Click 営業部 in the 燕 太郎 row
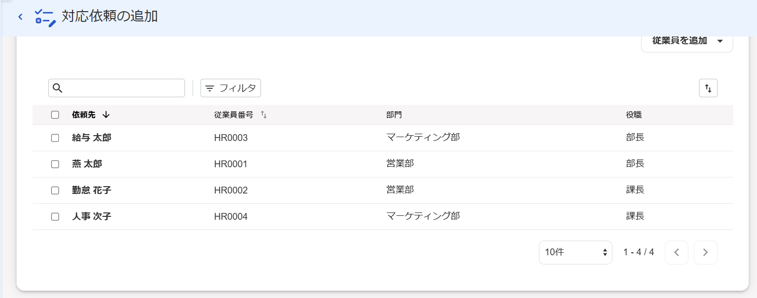 pos(400,163)
